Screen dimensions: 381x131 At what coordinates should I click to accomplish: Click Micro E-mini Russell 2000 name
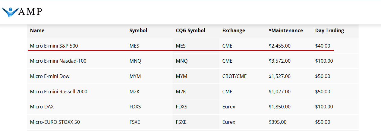point(59,92)
